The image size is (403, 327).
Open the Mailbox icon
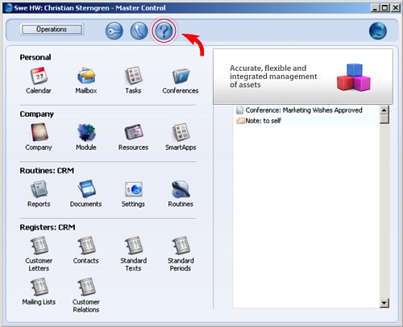(86, 76)
